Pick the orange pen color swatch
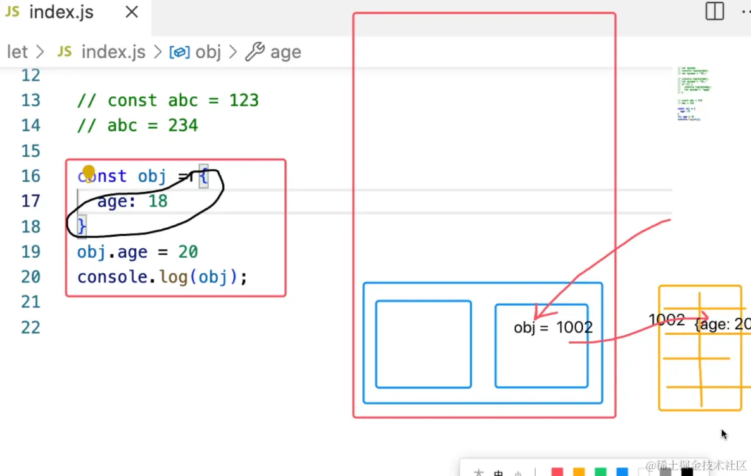Viewport: 751px width, 476px height. pyautogui.click(x=579, y=472)
